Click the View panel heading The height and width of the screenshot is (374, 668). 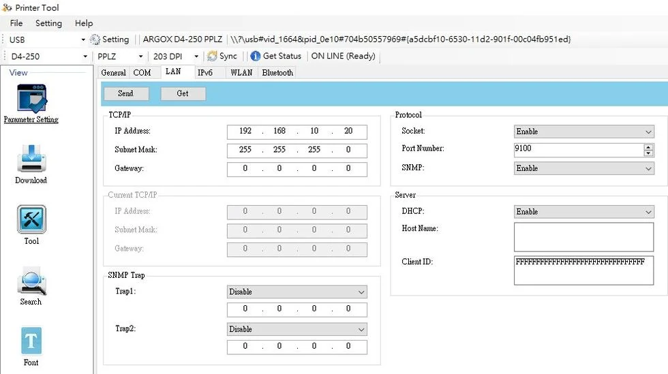pyautogui.click(x=18, y=73)
